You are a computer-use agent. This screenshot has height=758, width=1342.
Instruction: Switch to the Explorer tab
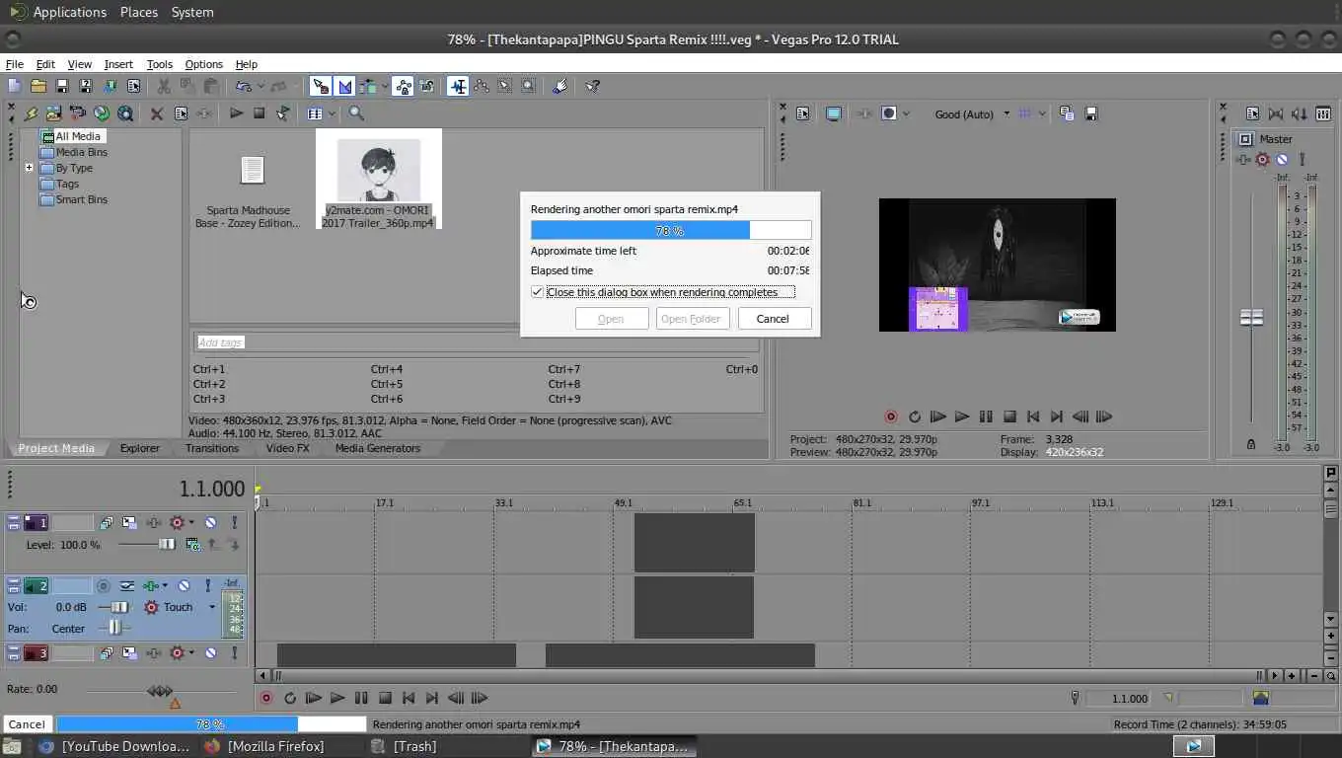click(x=139, y=448)
